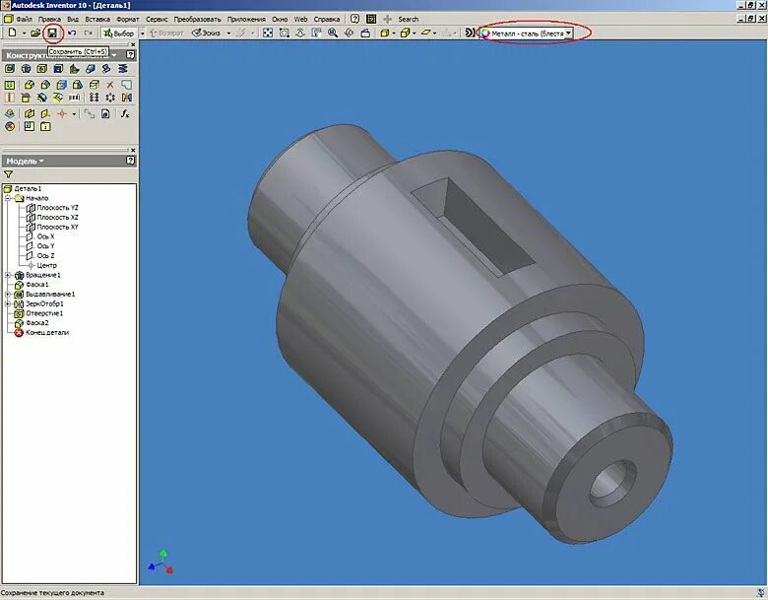
Task: Open the Преобразовать menu
Action: click(197, 19)
